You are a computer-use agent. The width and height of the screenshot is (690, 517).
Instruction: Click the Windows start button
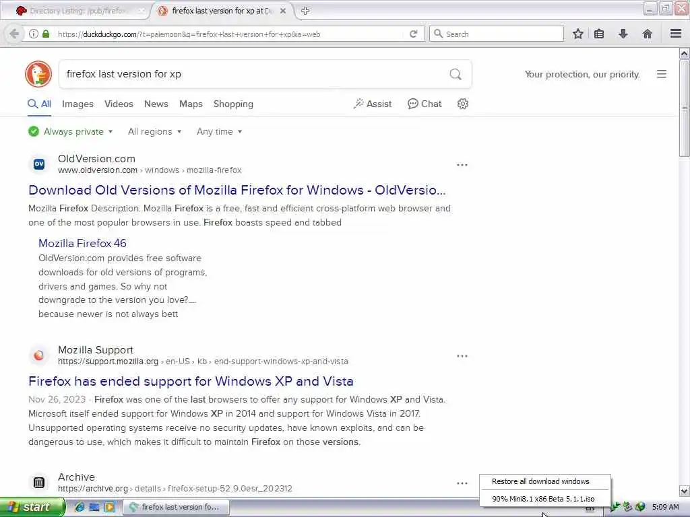point(32,507)
